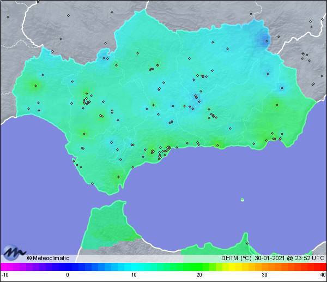The width and height of the screenshot is (327, 282).
Task: Click the 23:52 UTC timestamp
Action: (x=309, y=258)
